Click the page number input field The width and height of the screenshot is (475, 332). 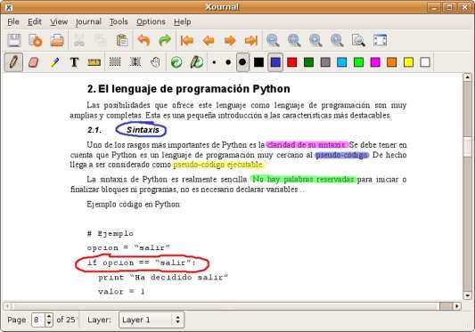38,320
